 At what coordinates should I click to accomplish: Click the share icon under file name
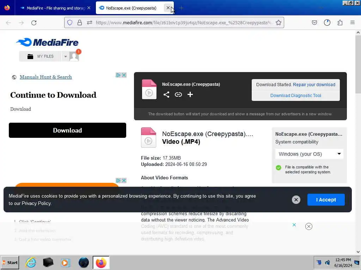(x=166, y=95)
